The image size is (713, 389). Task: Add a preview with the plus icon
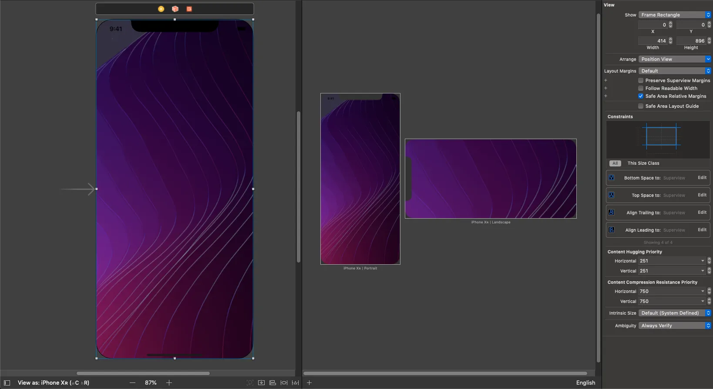pyautogui.click(x=309, y=383)
